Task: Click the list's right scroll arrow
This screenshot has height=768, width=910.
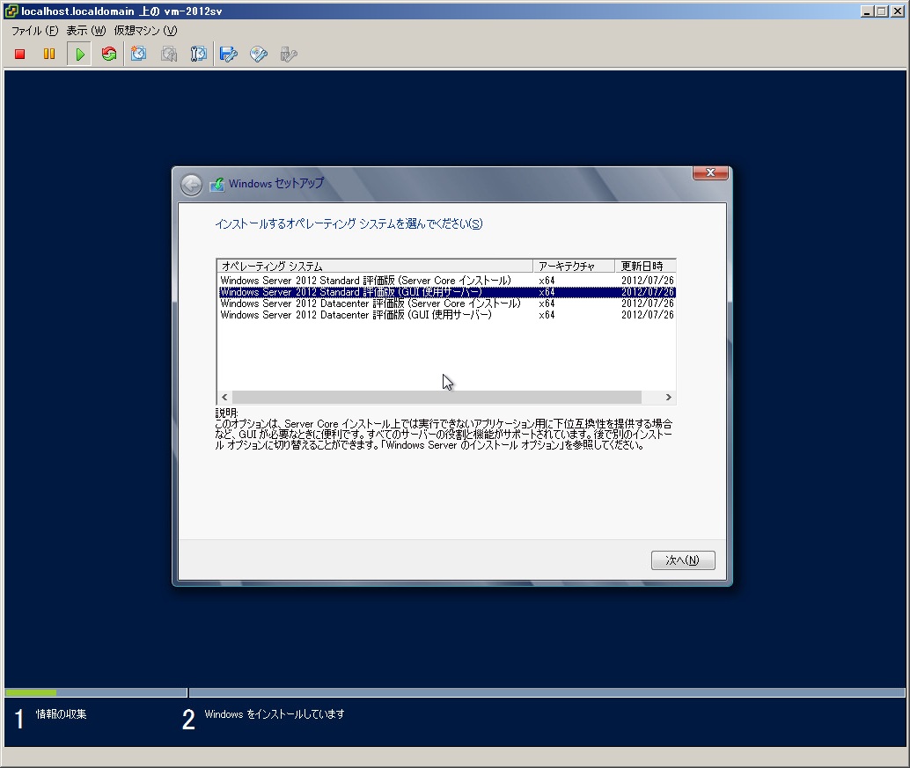Action: pyautogui.click(x=669, y=398)
